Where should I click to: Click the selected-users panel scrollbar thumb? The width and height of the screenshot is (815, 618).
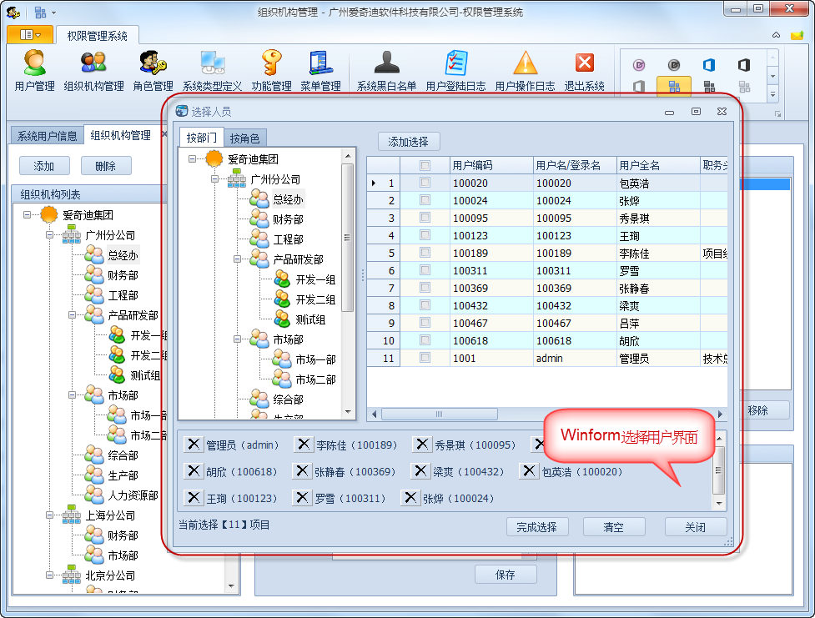coord(719,470)
